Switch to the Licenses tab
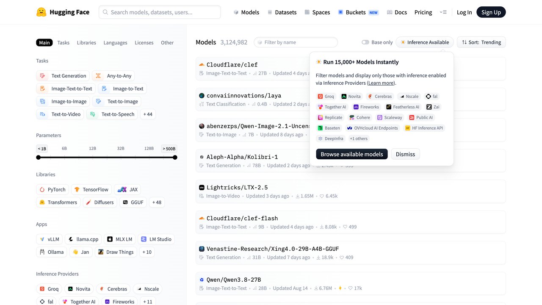Screen dimensions: 542x305 click(x=144, y=42)
